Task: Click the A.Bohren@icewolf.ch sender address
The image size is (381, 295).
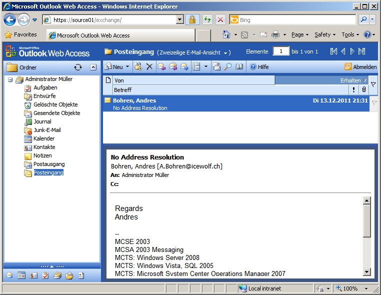Action: click(x=190, y=166)
